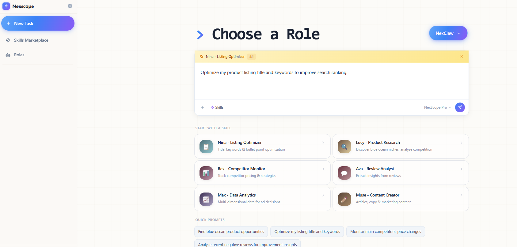Click the send arrow button to submit prompt
This screenshot has width=517, height=247.
[460, 107]
